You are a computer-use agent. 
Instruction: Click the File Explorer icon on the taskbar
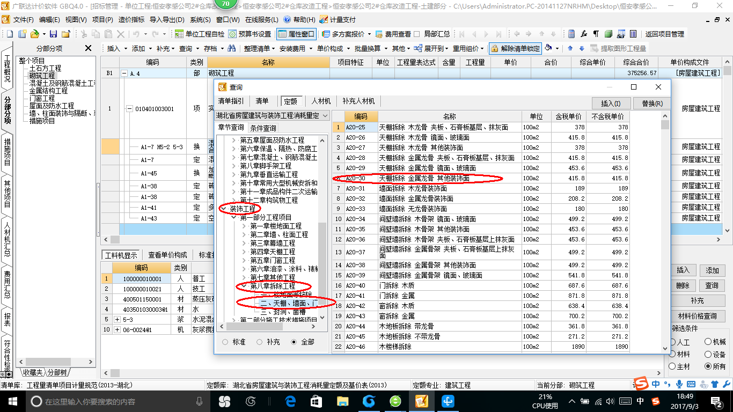pos(342,401)
